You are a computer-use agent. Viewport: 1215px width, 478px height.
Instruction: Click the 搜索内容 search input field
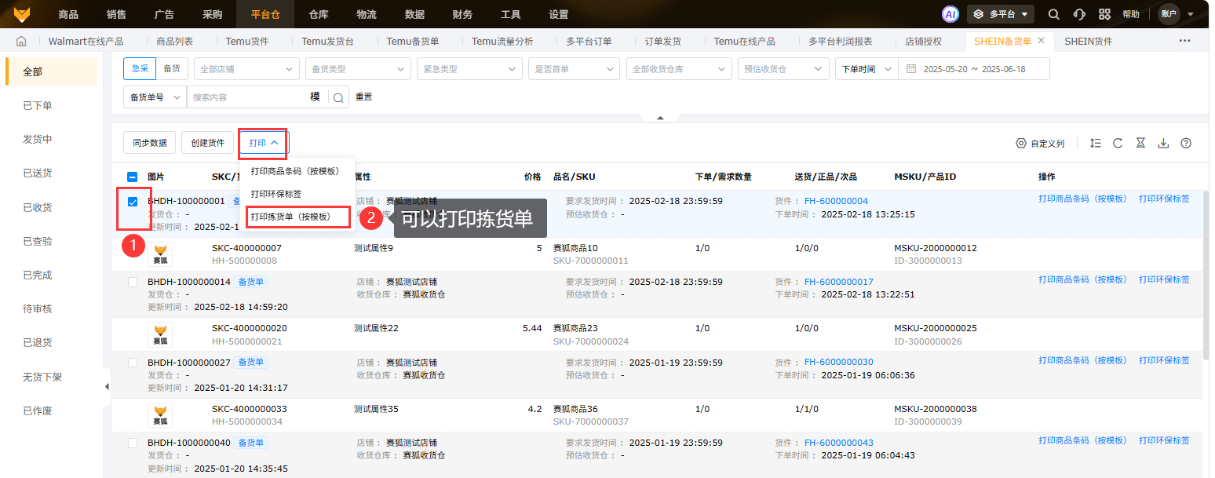247,97
